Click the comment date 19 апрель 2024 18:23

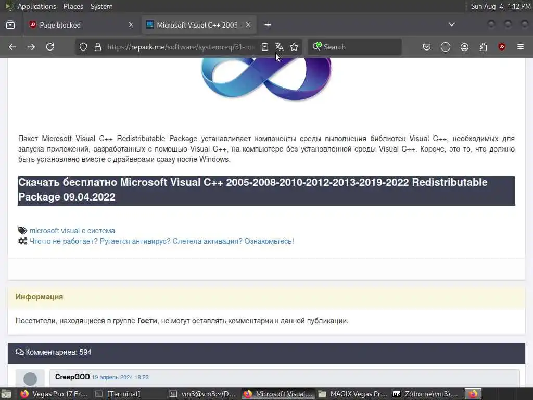pos(120,377)
